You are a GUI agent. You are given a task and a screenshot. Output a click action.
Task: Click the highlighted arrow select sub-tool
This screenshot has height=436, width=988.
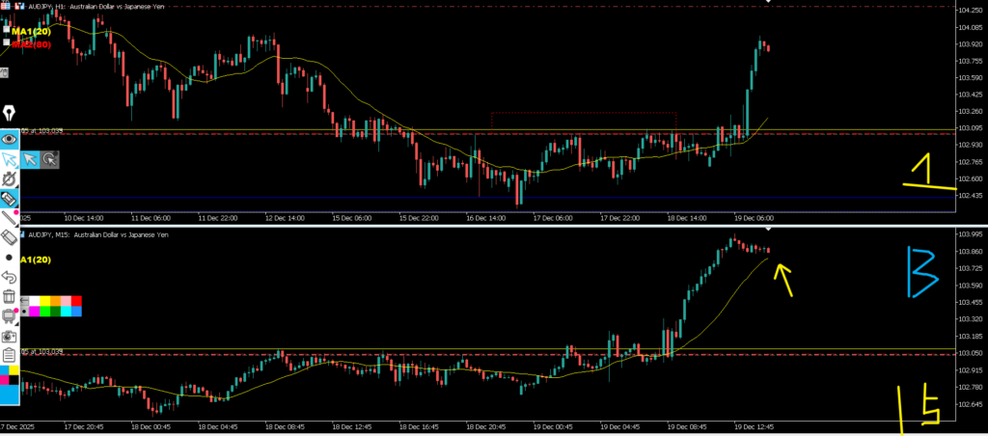[x=31, y=159]
